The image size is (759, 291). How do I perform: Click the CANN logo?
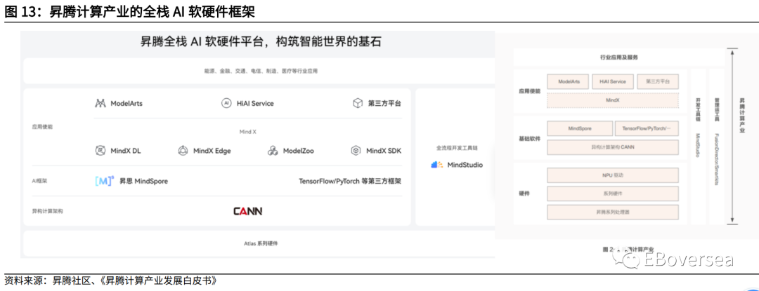[x=248, y=211]
